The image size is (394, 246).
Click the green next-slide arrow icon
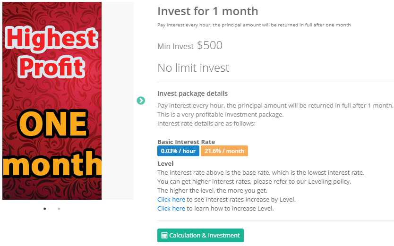click(x=141, y=101)
